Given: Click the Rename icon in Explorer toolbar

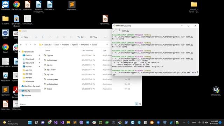Looking at the screenshot, I should click(x=57, y=37).
